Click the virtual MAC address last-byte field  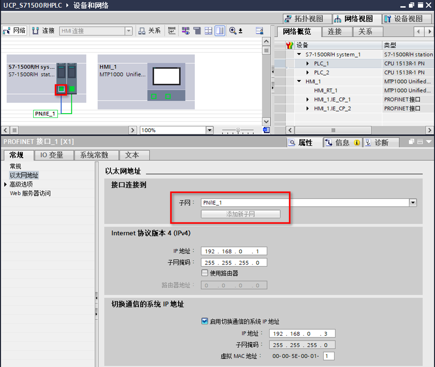click(329, 356)
